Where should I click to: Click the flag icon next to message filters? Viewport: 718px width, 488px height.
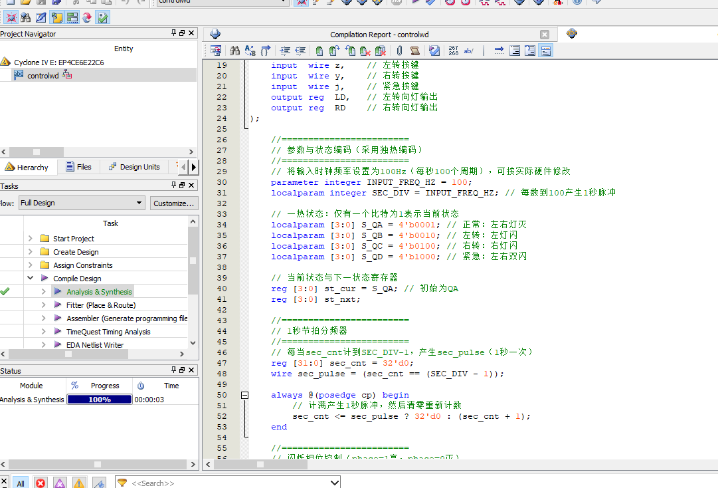[x=99, y=483]
